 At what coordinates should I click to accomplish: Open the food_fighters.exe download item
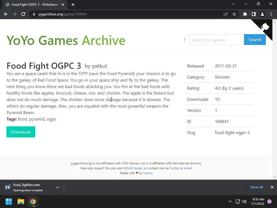coord(27,187)
